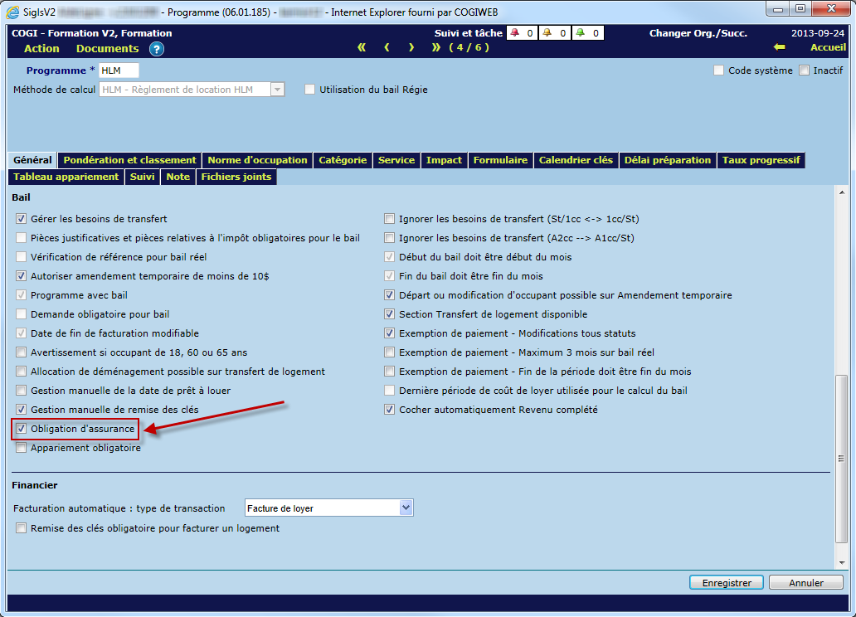
Task: Go to the first record arrow
Action: 362,47
